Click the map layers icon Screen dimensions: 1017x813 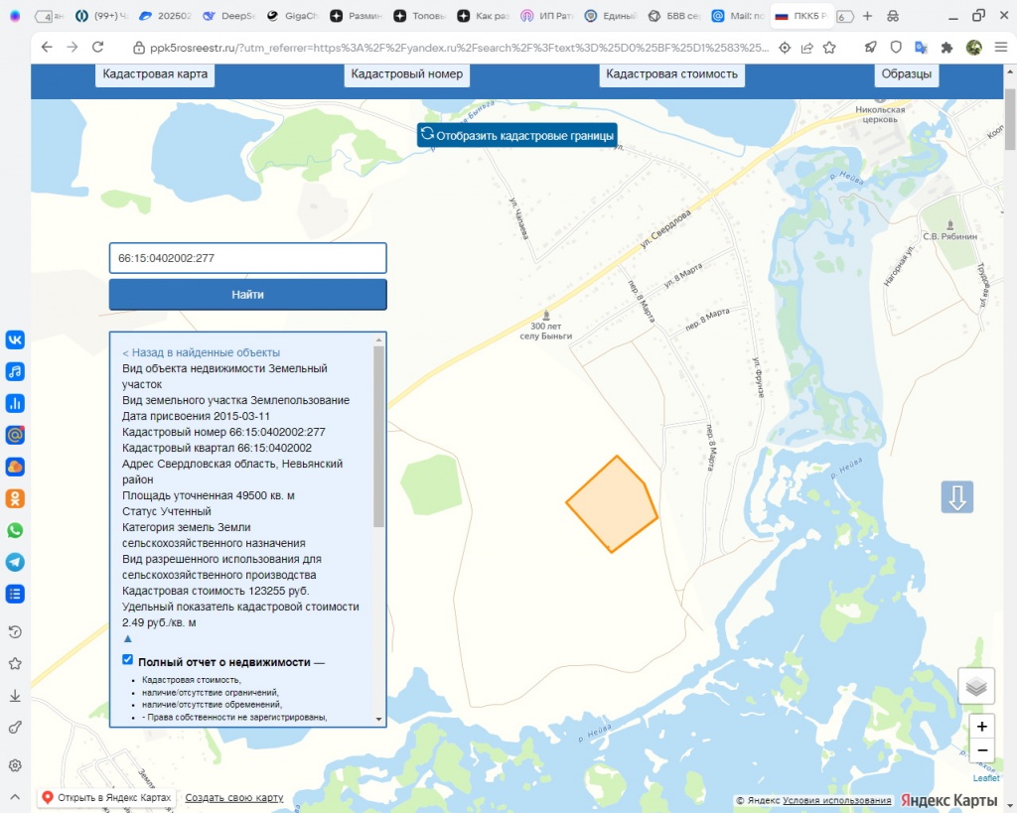coord(976,686)
